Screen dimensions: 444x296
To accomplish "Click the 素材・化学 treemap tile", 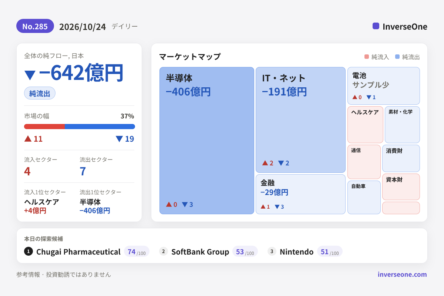I will [x=402, y=125].
